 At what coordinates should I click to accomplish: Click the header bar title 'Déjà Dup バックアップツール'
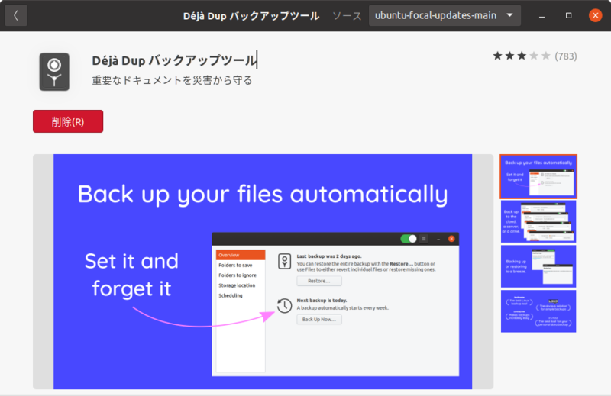[251, 16]
